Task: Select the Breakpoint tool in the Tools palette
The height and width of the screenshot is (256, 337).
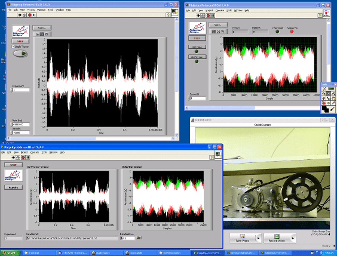Action: (x=324, y=103)
